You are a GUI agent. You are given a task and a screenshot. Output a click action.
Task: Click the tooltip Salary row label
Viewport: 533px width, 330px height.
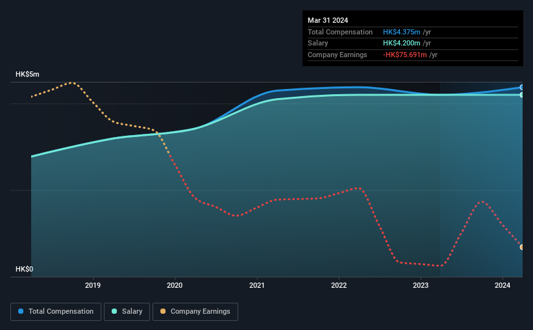(x=318, y=44)
